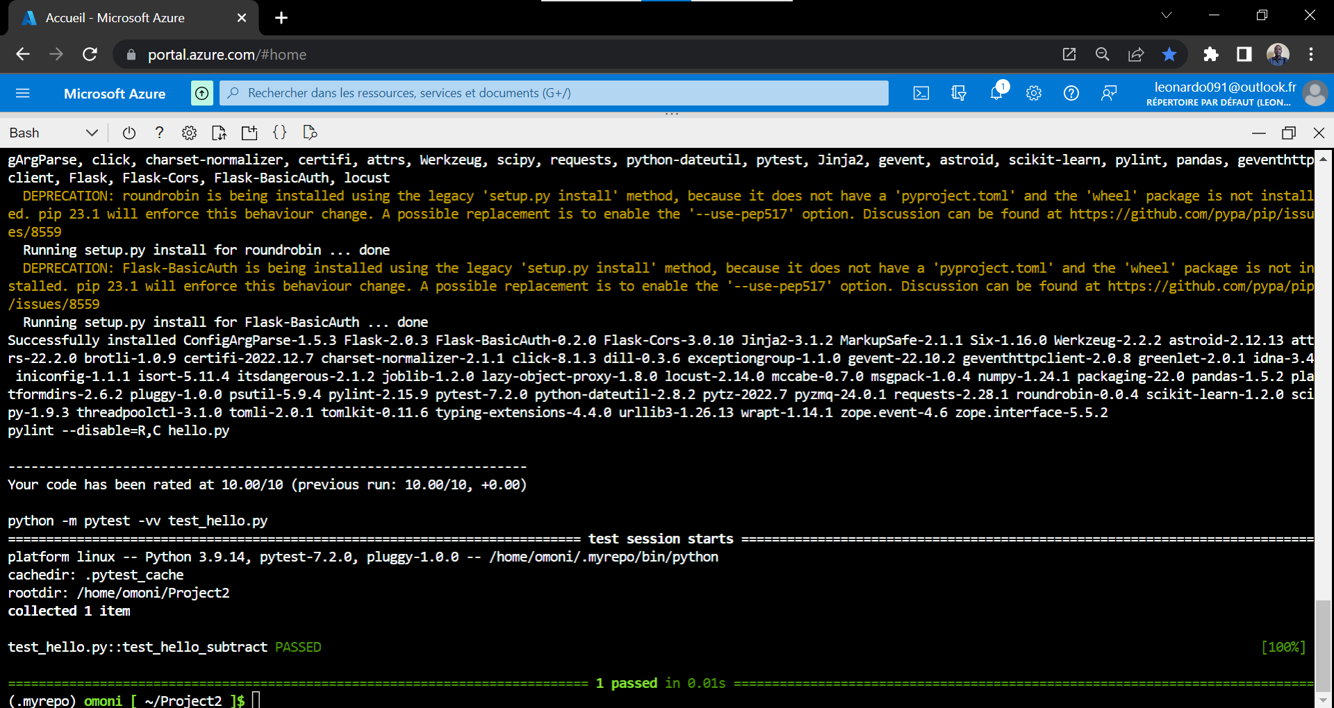Open the integrated code editor
This screenshot has height=708, width=1334.
click(280, 133)
